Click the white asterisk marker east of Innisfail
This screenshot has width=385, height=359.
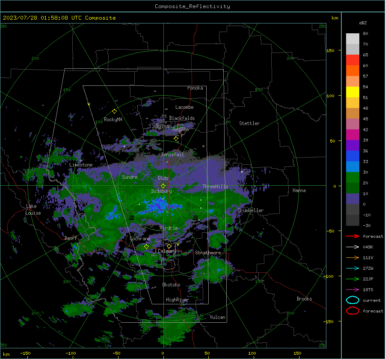tap(203, 146)
